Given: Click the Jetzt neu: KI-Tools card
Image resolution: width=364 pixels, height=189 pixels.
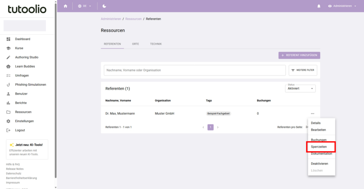Looking at the screenshot, I should (27, 149).
